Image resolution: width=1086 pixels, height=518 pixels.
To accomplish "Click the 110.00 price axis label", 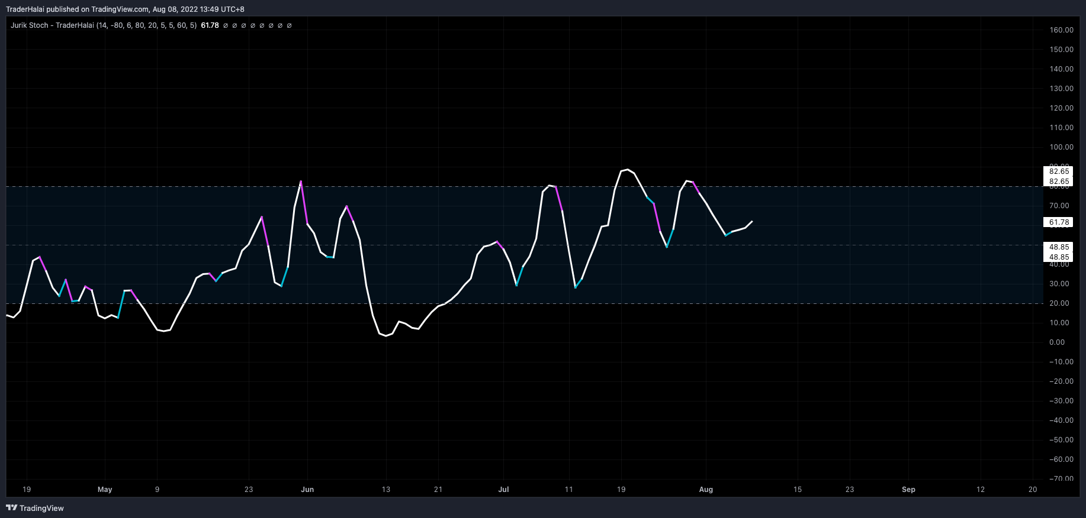I will point(1061,128).
